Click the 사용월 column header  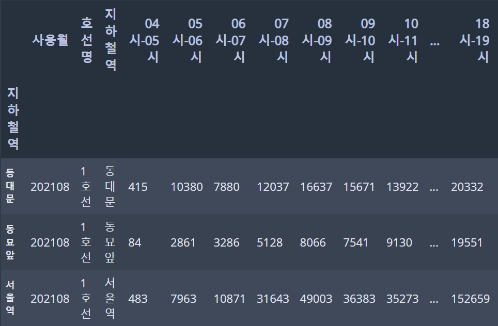coord(50,40)
